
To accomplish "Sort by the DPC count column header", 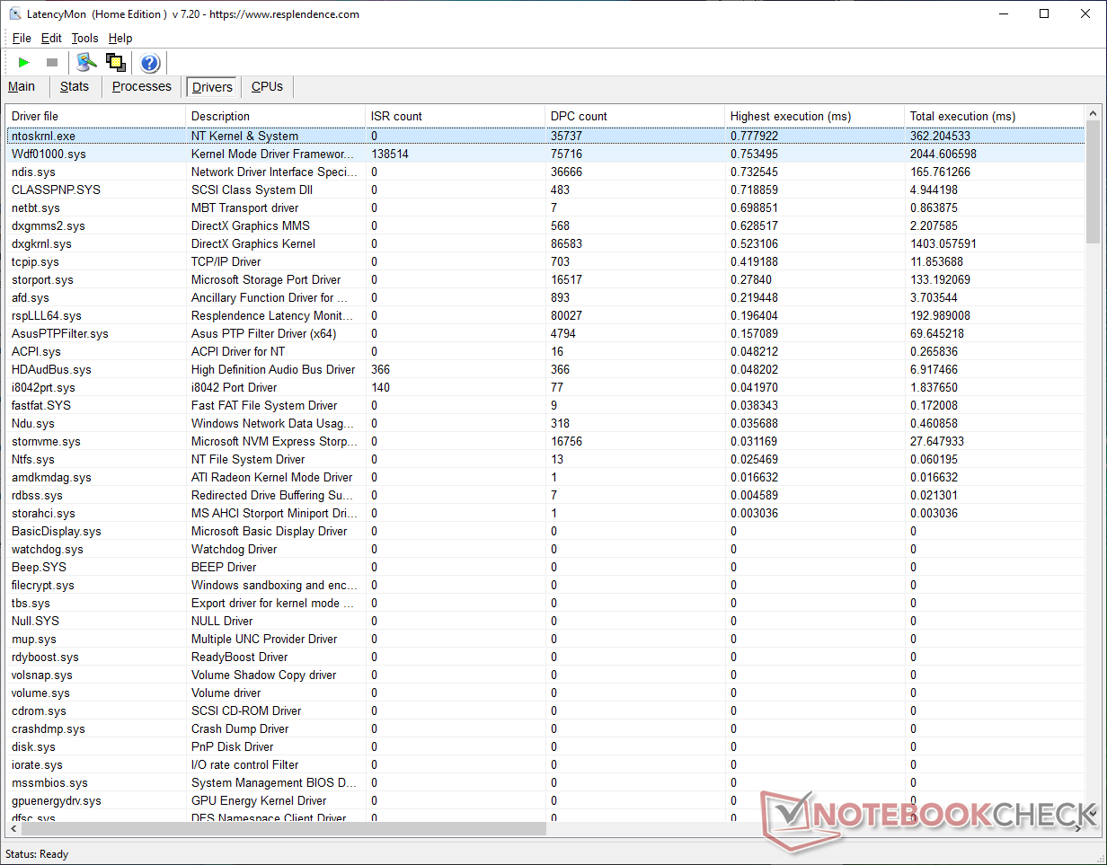I will coord(635,116).
